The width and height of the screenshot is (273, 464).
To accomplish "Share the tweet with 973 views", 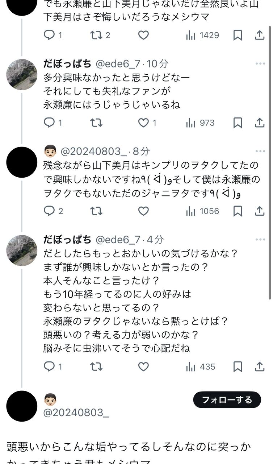I will (x=260, y=123).
